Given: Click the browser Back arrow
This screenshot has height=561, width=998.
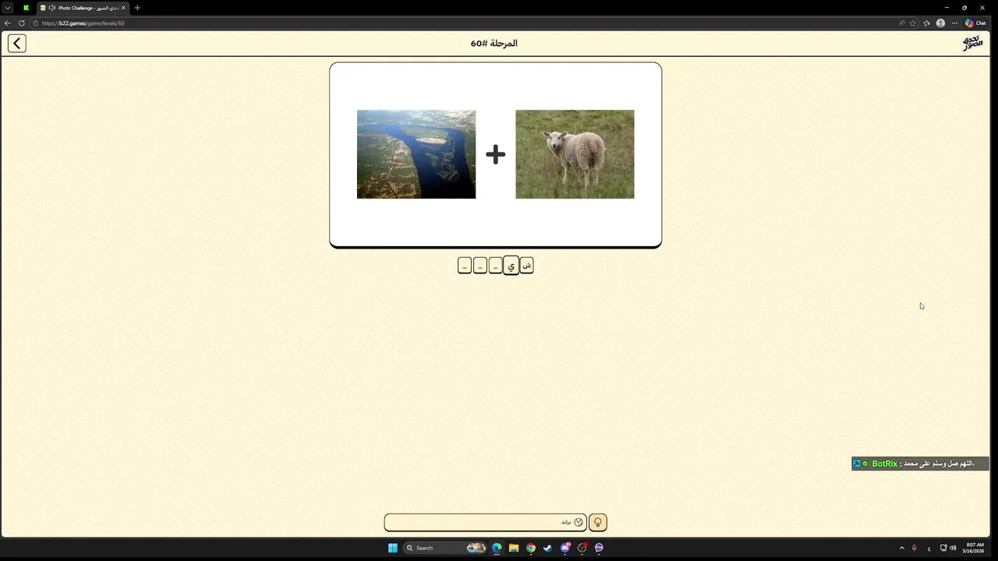Looking at the screenshot, I should [8, 23].
